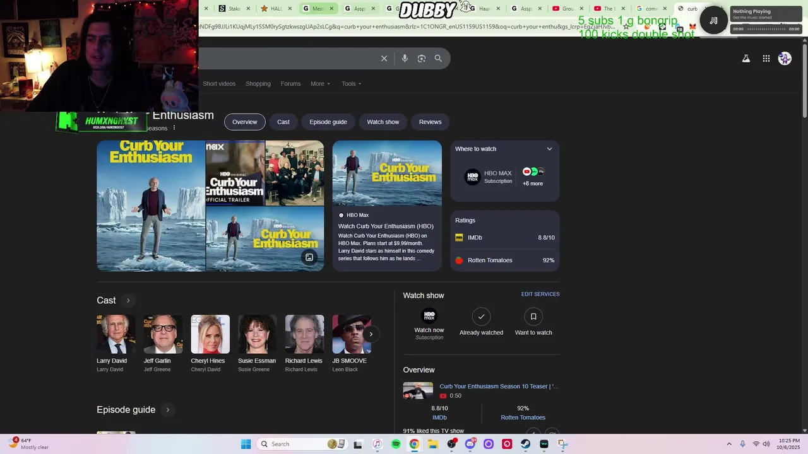Close the HALL browser tab
The height and width of the screenshot is (454, 808).
pyautogui.click(x=290, y=9)
